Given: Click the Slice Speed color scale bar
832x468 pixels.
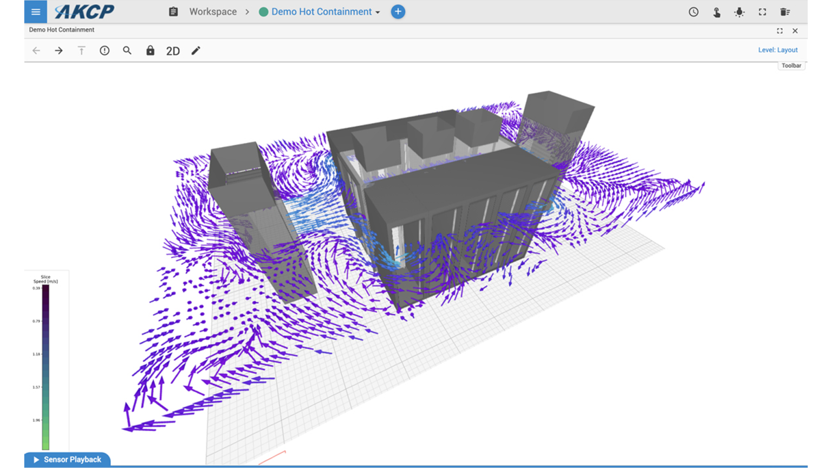Looking at the screenshot, I should click(46, 367).
